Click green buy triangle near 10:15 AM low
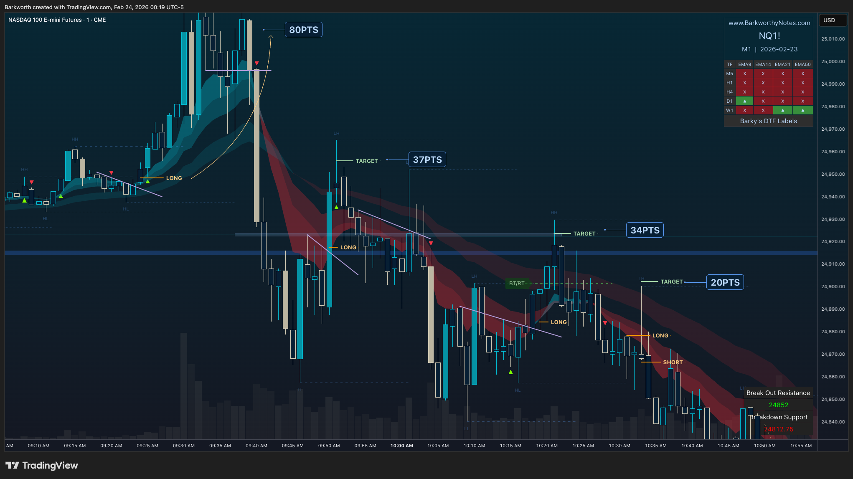The height and width of the screenshot is (479, 853). click(x=510, y=372)
